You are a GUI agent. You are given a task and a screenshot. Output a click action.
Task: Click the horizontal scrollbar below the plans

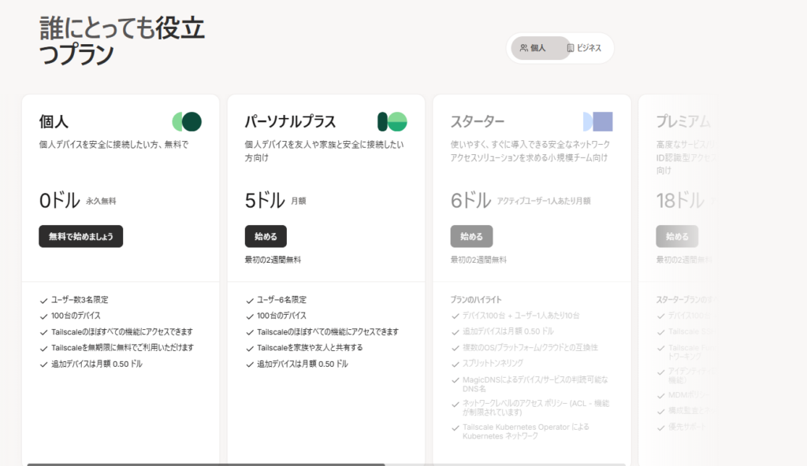click(x=205, y=465)
